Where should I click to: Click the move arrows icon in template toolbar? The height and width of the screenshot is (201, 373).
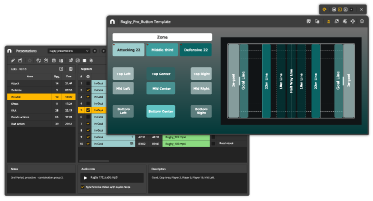[353, 21]
